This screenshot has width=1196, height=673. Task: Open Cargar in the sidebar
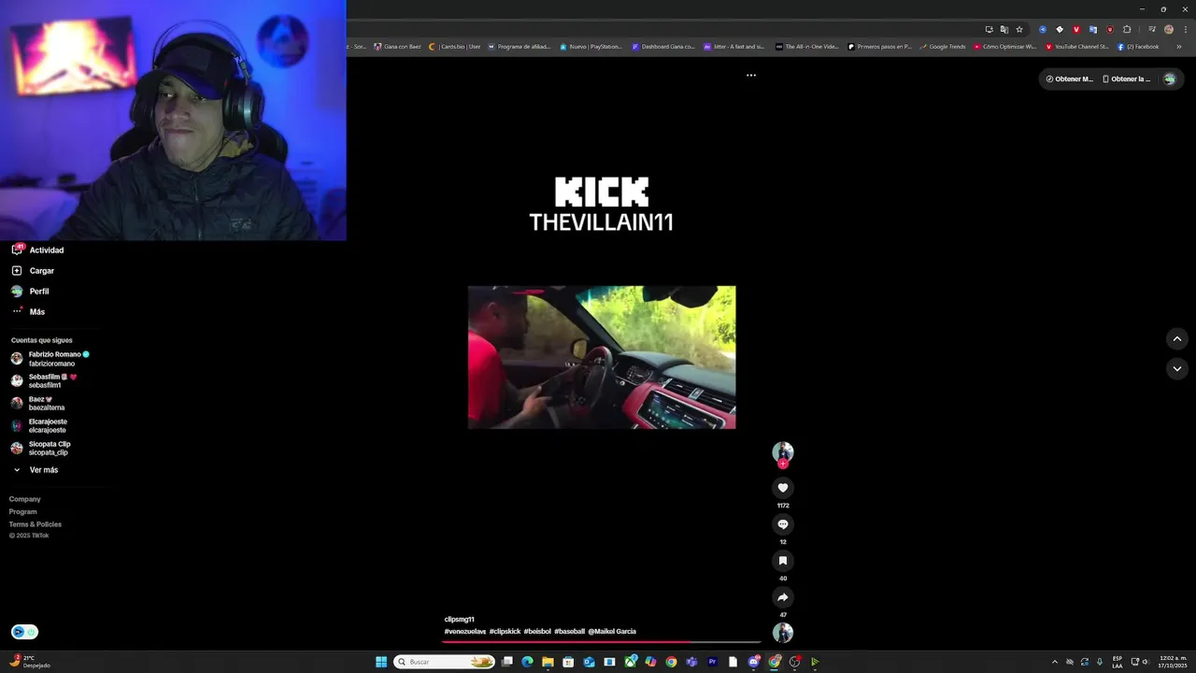coord(33,271)
